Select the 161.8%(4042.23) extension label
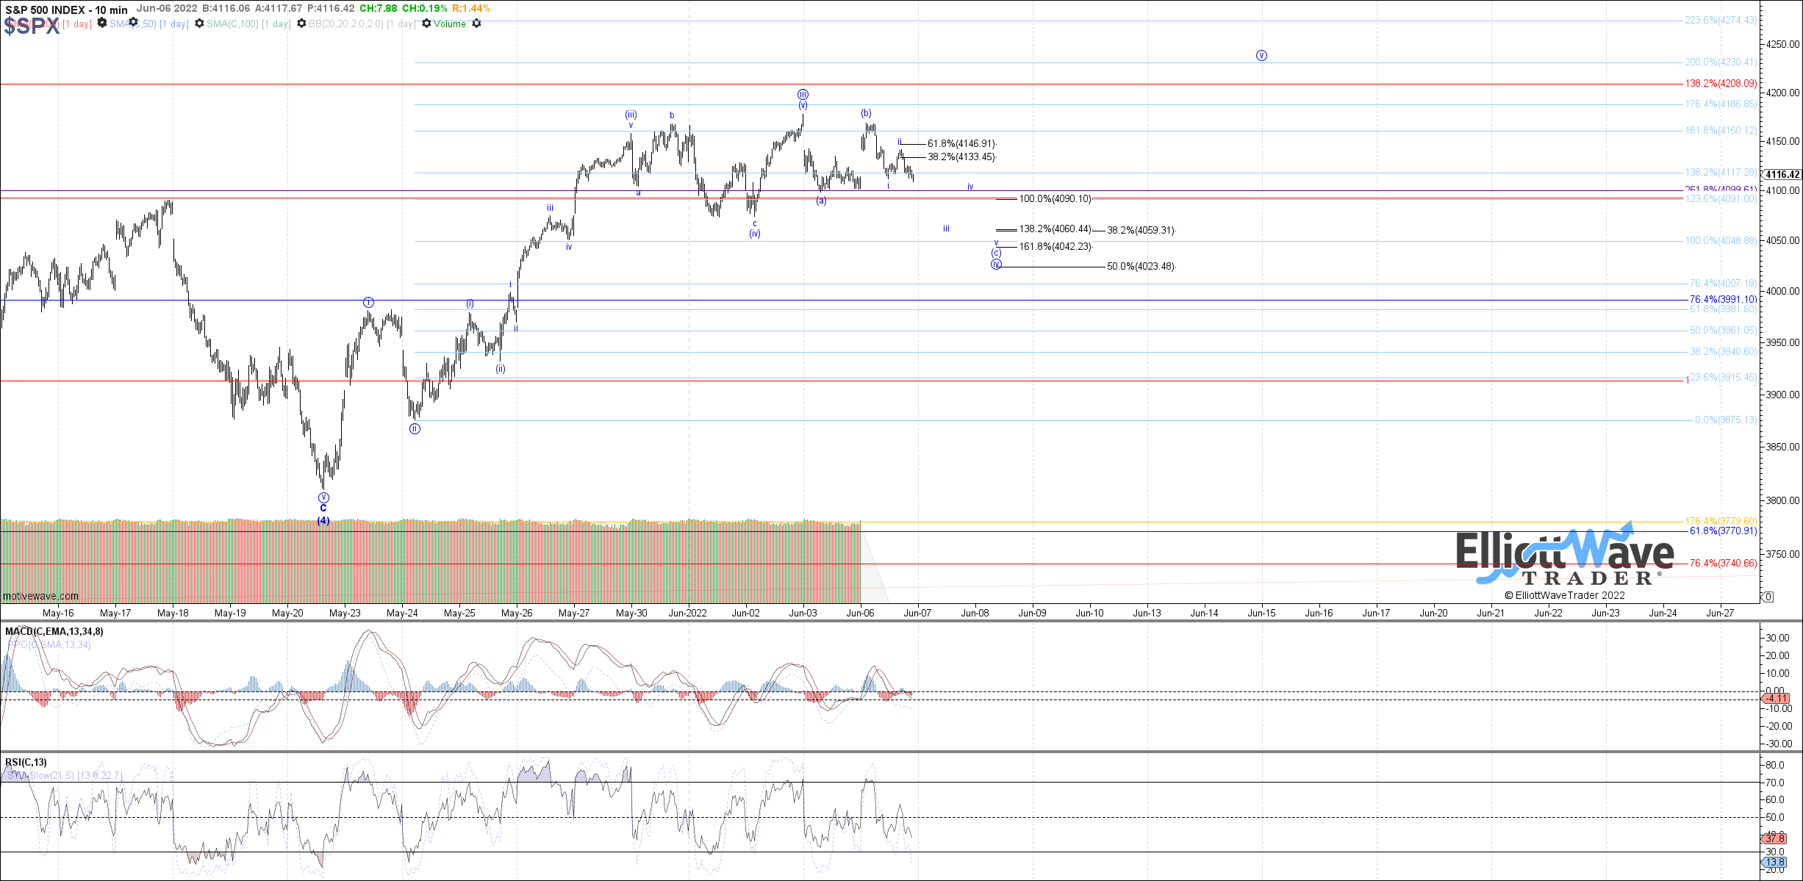 click(1055, 247)
